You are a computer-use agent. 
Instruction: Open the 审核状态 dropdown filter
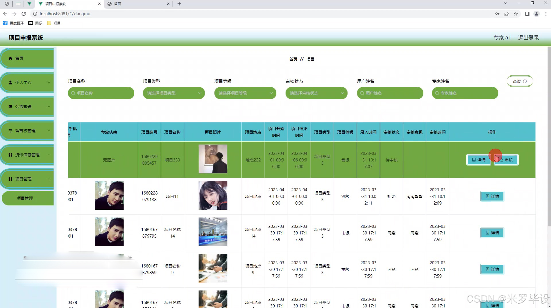[x=316, y=93]
